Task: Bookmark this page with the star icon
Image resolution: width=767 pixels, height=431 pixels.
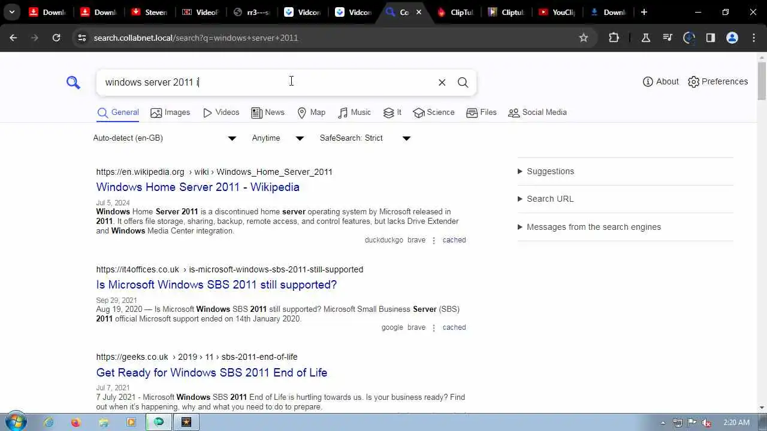Action: tap(584, 38)
